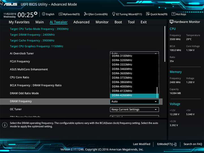Image resolution: width=204 pixels, height=153 pixels.
Task: Click the info icon beside the help text
Action: pos(5,125)
